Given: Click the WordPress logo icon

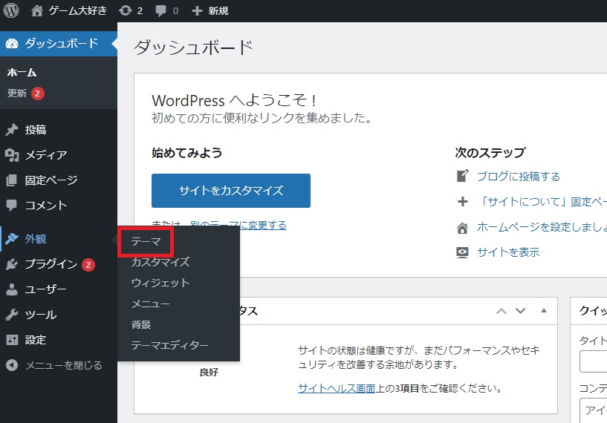Looking at the screenshot, I should (x=11, y=10).
